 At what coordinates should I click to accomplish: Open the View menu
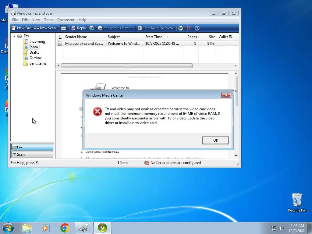pos(36,20)
